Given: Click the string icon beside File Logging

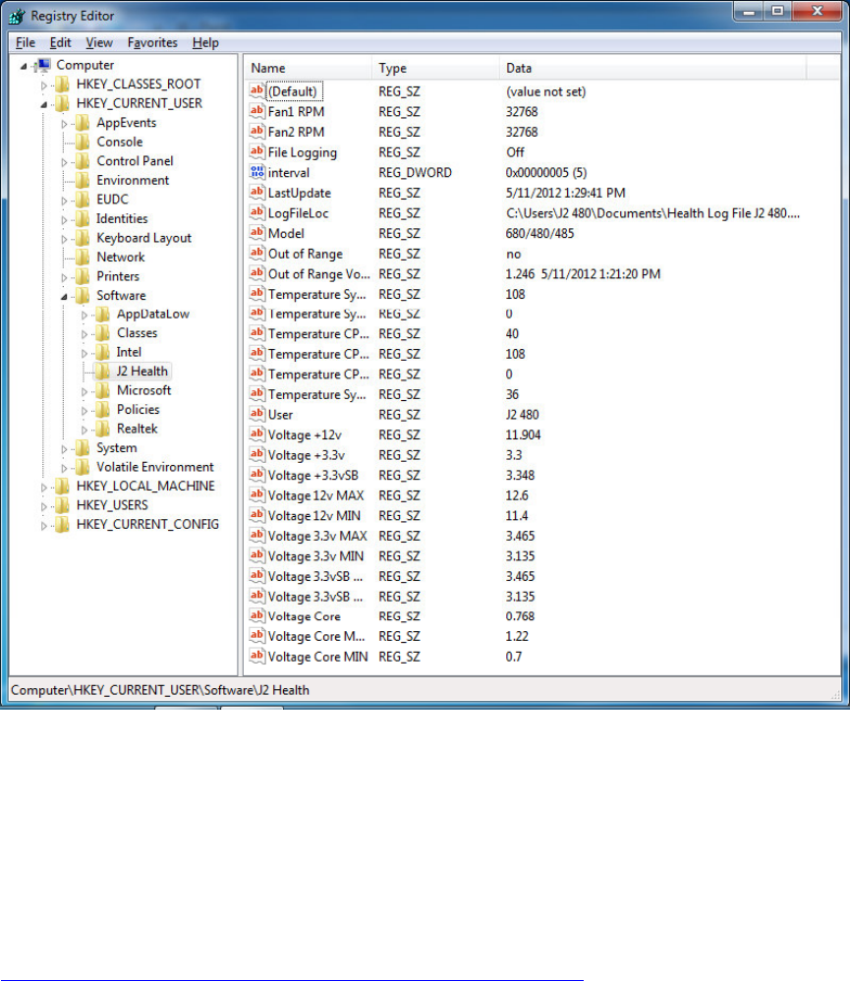Looking at the screenshot, I should click(x=256, y=151).
